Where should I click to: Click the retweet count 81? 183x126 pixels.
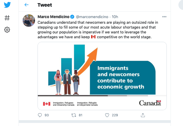(x=80, y=115)
